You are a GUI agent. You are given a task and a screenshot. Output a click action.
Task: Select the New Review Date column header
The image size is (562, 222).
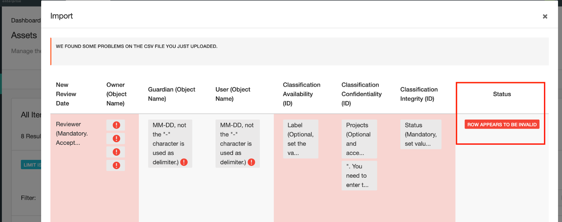[x=66, y=94]
